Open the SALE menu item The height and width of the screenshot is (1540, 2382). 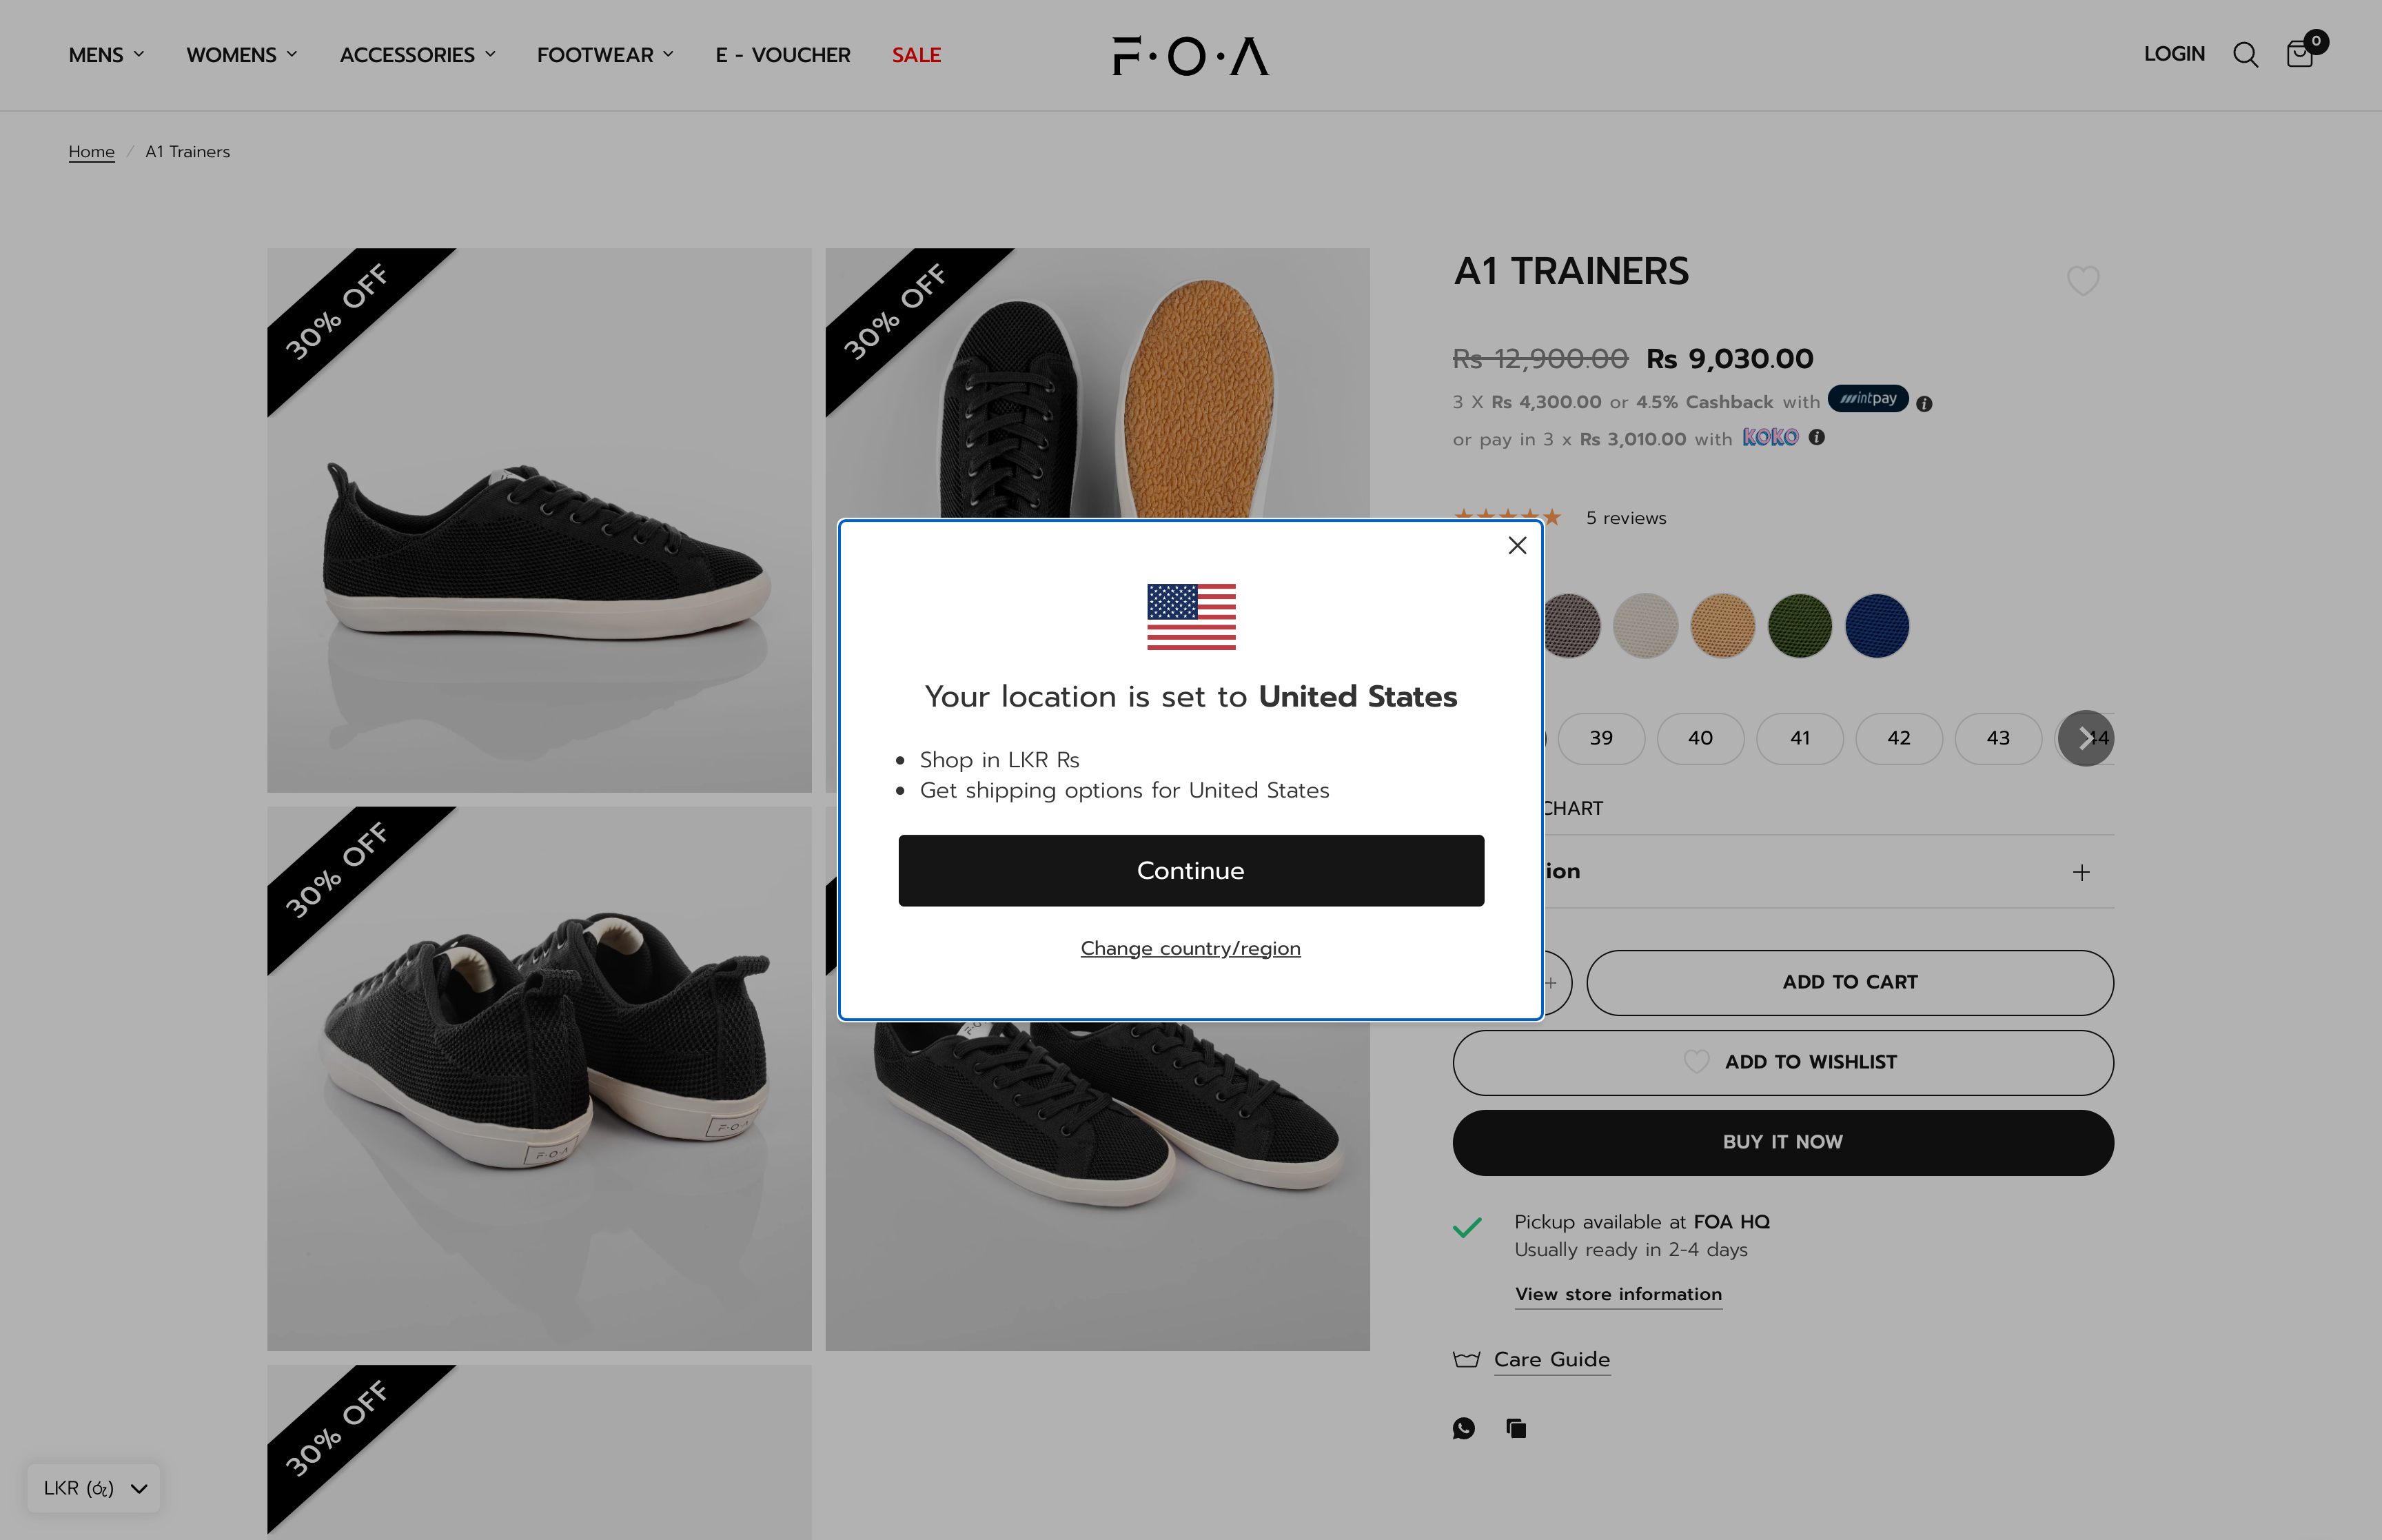pyautogui.click(x=915, y=55)
